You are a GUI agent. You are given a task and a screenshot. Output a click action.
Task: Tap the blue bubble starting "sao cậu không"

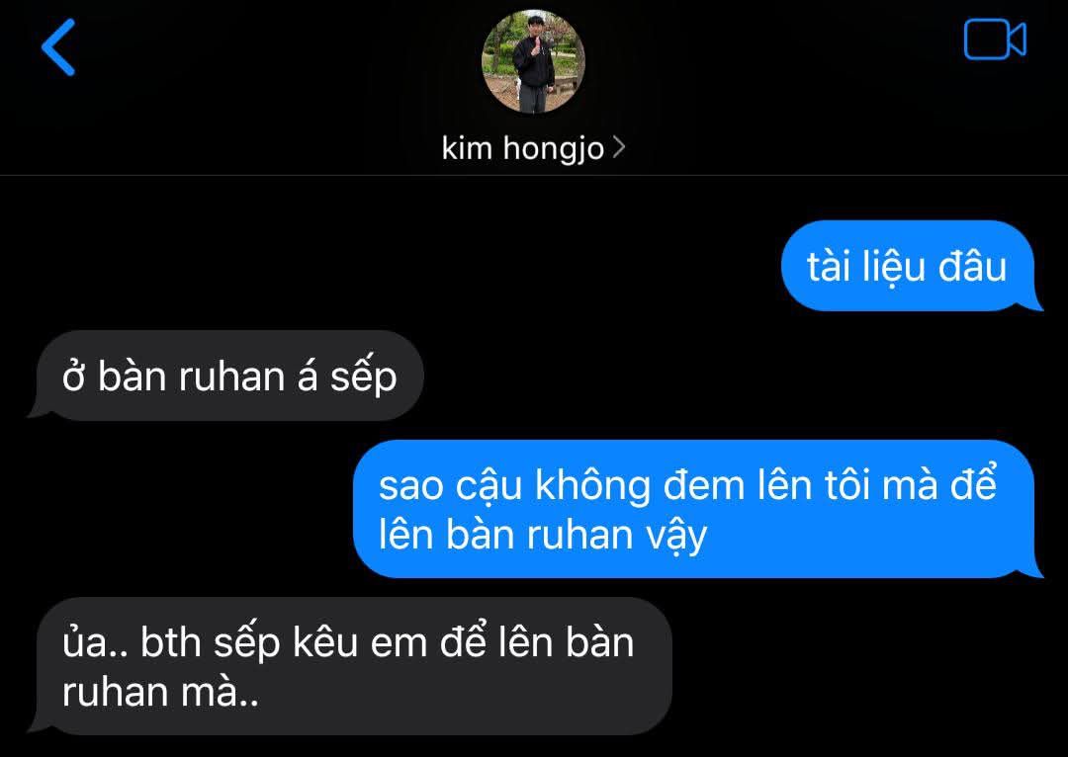click(x=694, y=509)
